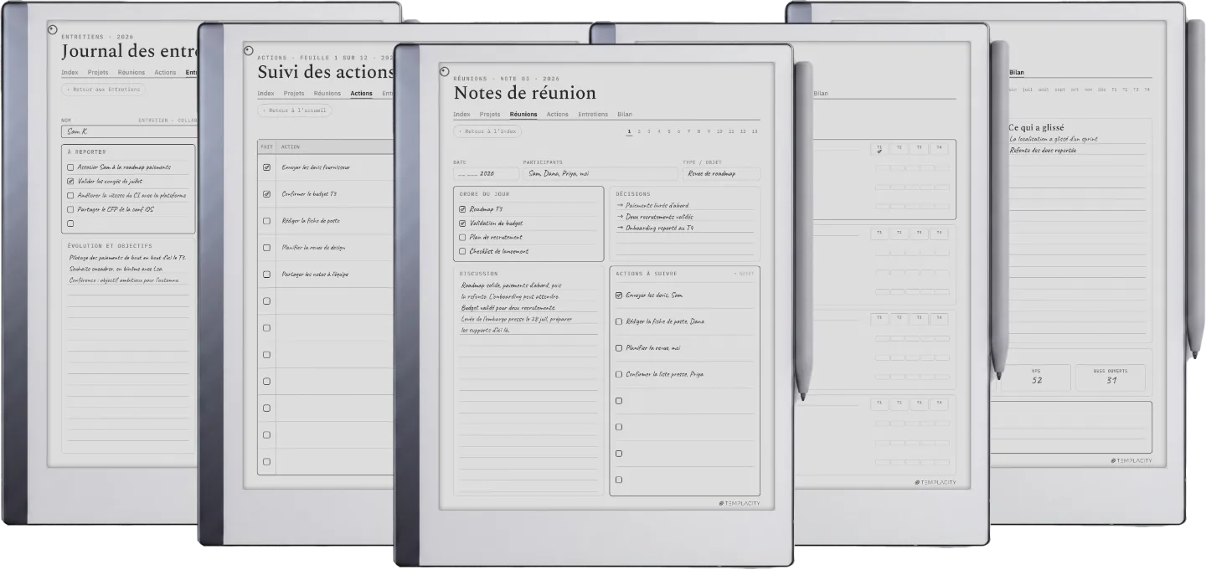The width and height of the screenshot is (1206, 570).
Task: Open the Projets tab in Notes de réunion
Action: tap(490, 115)
